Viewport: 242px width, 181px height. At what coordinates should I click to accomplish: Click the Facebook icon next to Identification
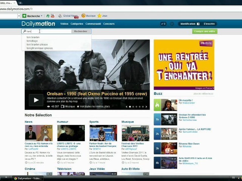click(x=198, y=24)
